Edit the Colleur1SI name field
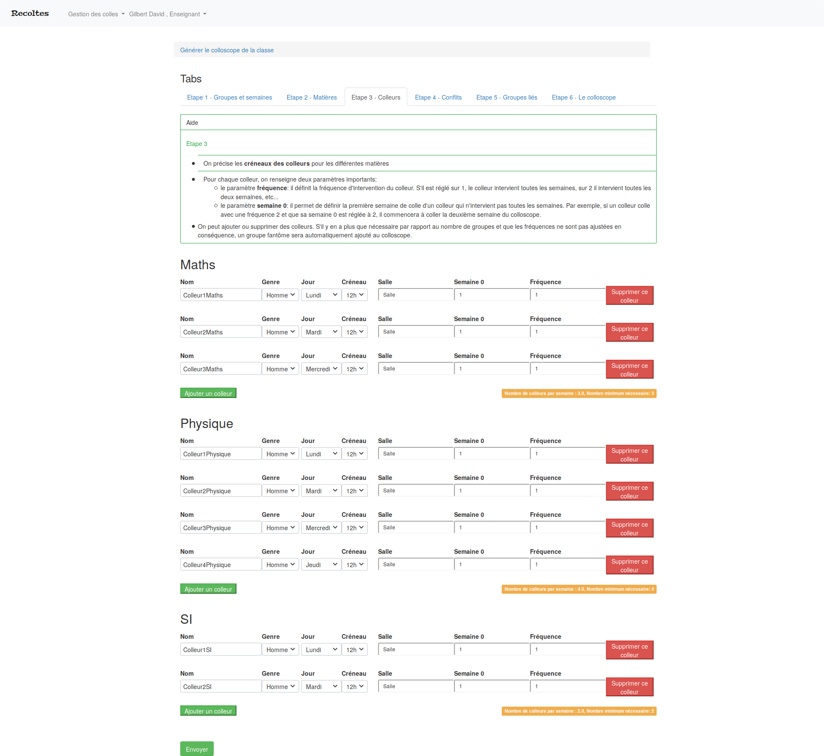Image resolution: width=824 pixels, height=756 pixels. pos(221,650)
